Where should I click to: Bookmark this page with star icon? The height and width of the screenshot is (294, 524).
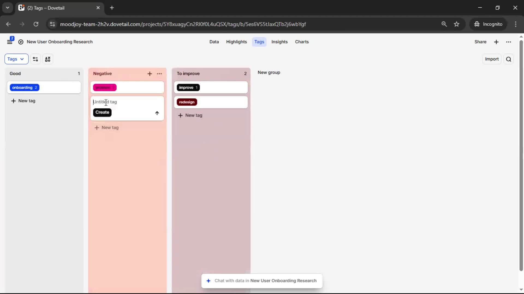click(457, 24)
